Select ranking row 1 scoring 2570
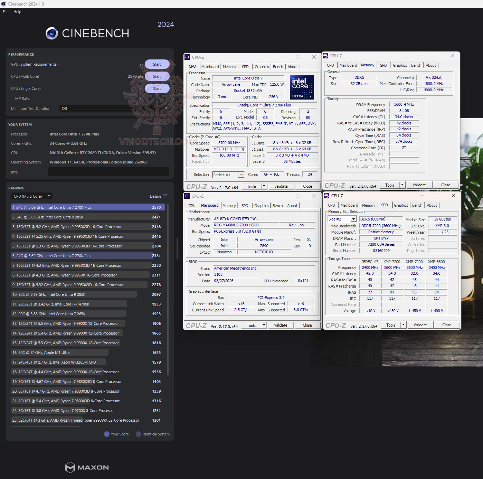The image size is (483, 479). point(88,207)
